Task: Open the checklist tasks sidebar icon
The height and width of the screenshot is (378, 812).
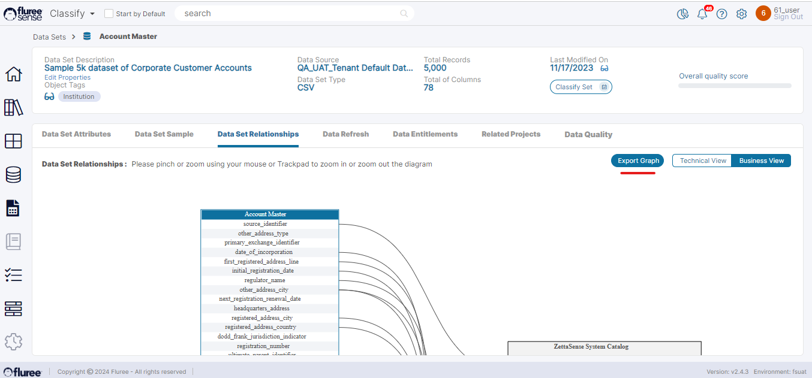Action: (x=13, y=275)
